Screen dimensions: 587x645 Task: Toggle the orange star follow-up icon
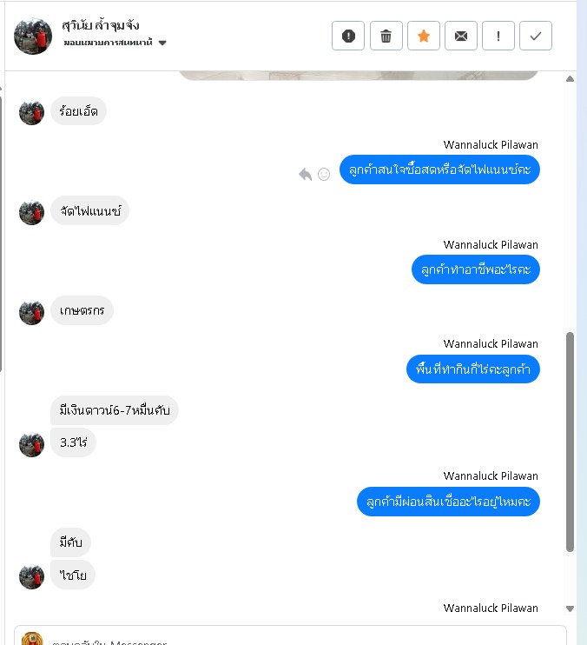pos(424,36)
